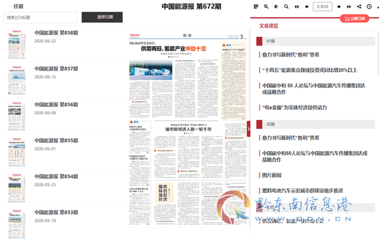Select the 02版 section header

316,124
